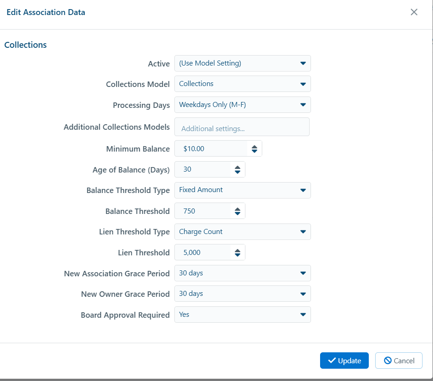Click the Processing Days label
This screenshot has width=433, height=381.
pos(141,105)
